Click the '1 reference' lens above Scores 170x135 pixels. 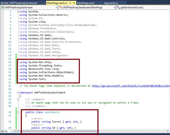[37, 119]
